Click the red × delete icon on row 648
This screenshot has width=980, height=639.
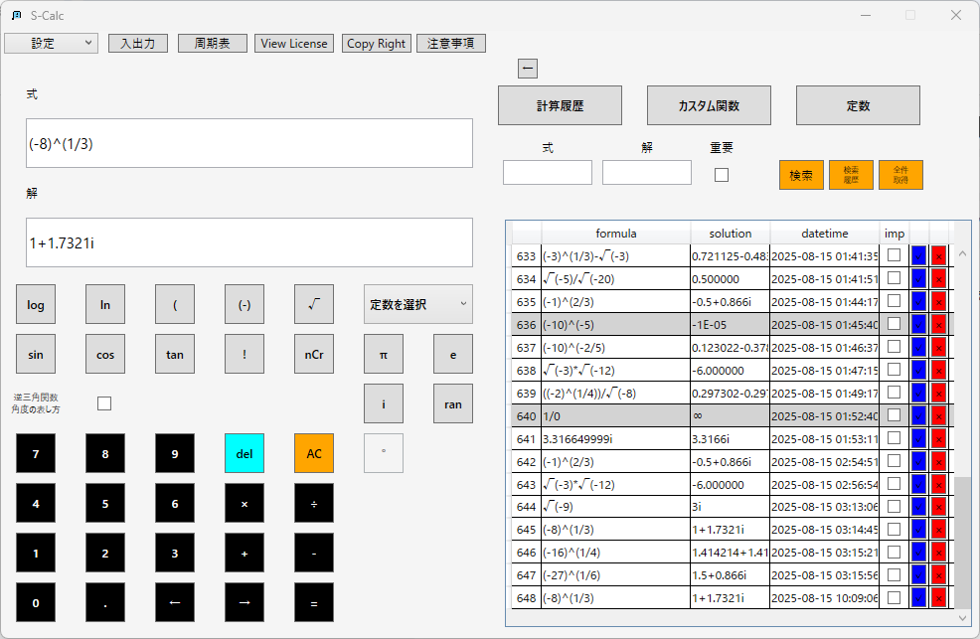(x=938, y=598)
